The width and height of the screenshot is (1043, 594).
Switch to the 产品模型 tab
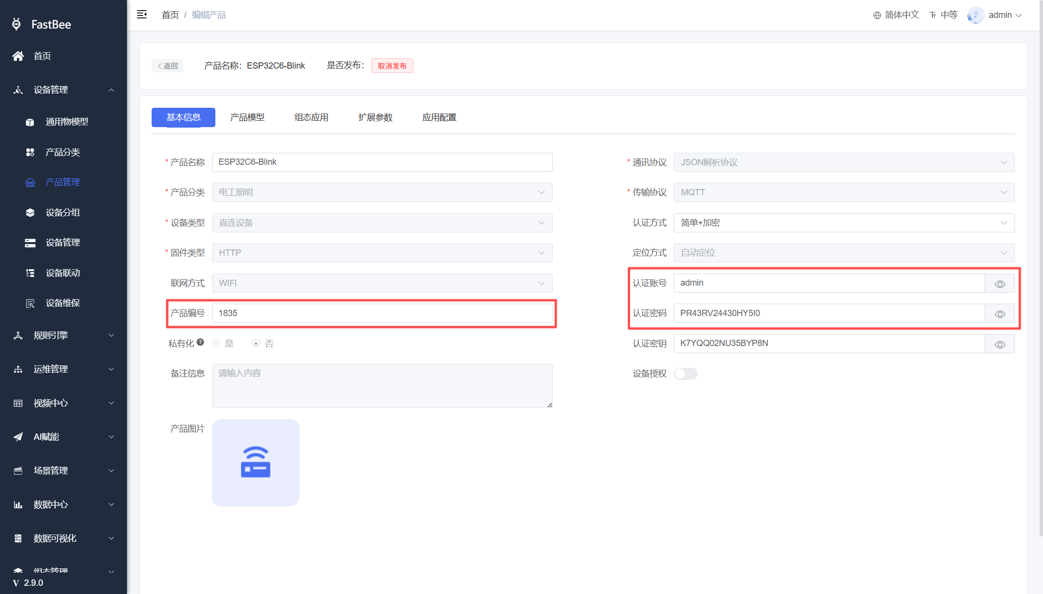[247, 117]
